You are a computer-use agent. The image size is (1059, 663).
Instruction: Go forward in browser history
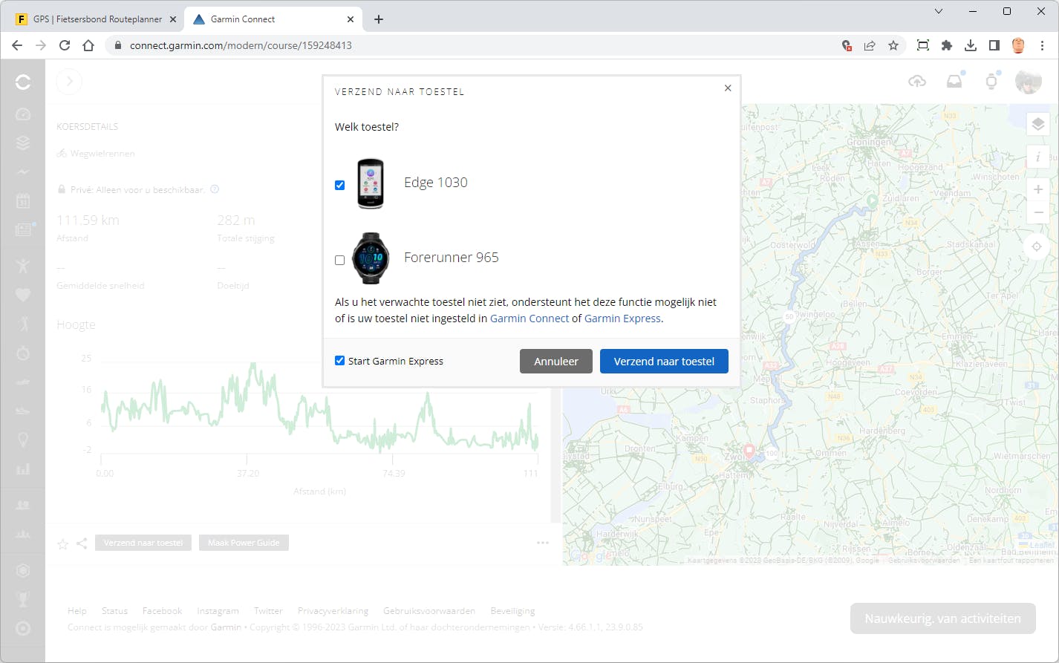[x=41, y=45]
